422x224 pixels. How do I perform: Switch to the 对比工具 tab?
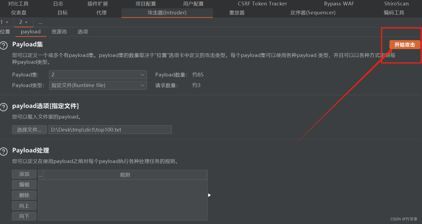(x=18, y=4)
